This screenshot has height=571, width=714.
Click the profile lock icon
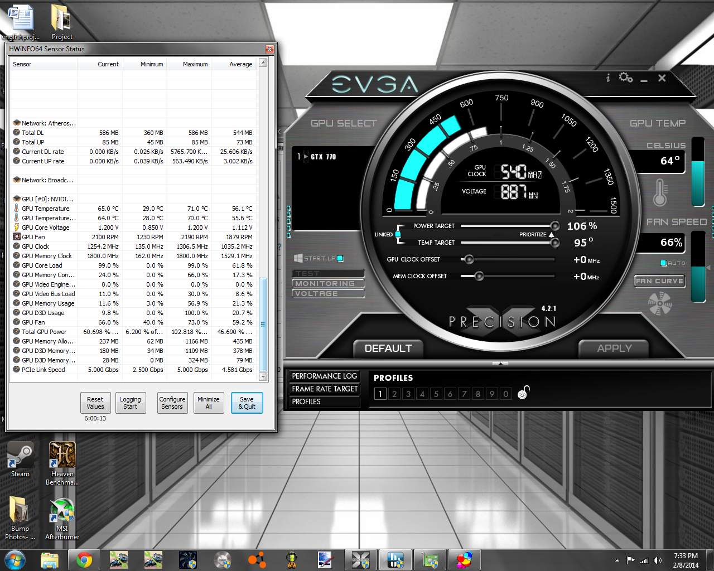(523, 393)
